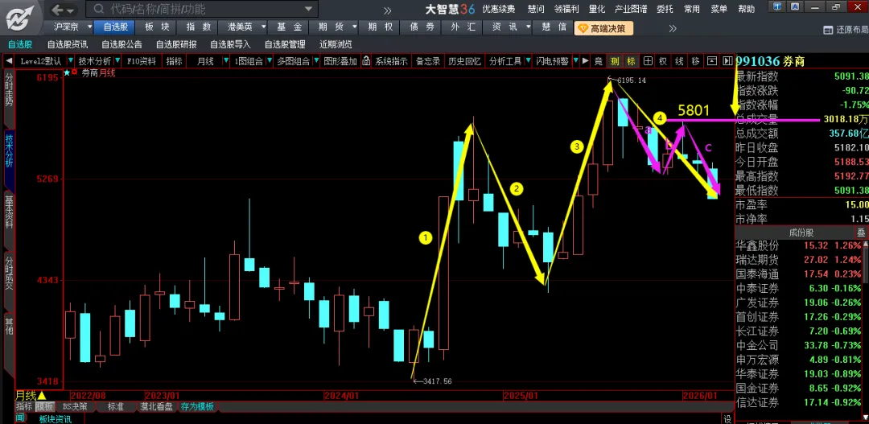Toggle the 移 move button
The height and width of the screenshot is (424, 869).
tap(695, 61)
